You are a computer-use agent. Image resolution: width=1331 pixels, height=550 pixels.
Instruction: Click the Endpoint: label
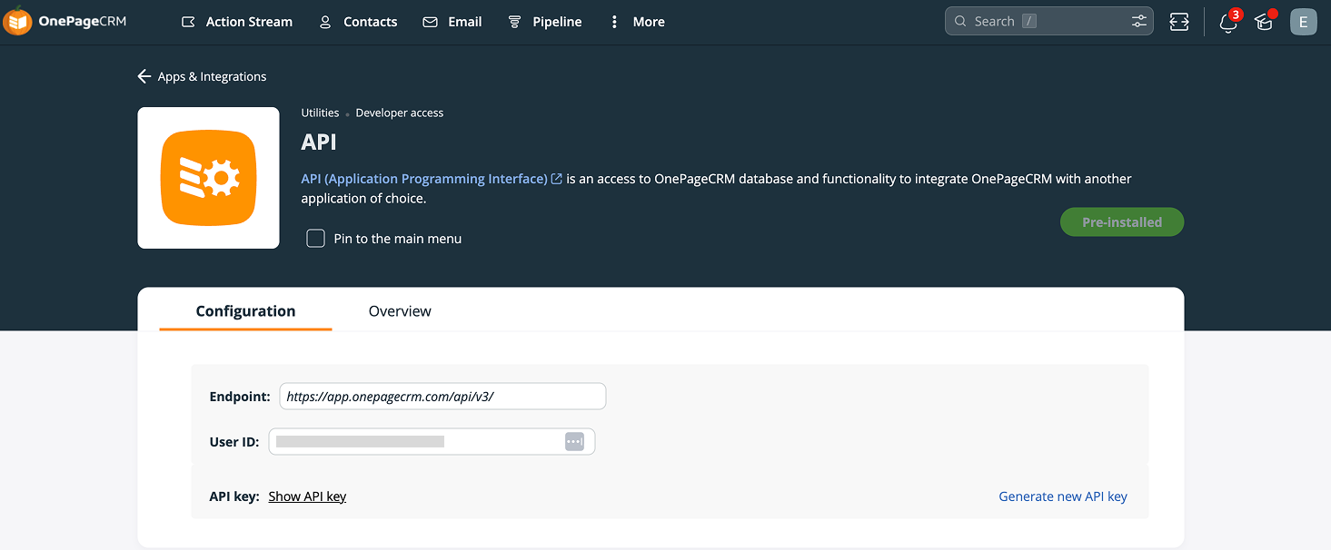240,397
